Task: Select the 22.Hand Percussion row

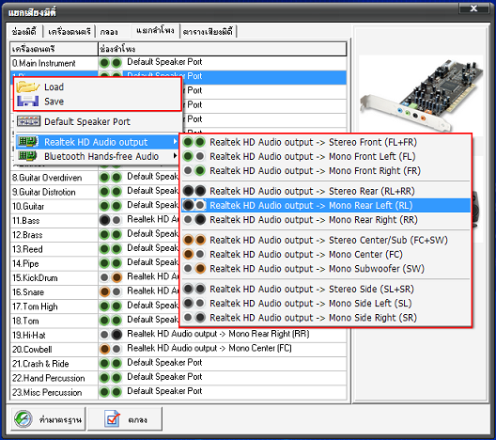Action: [x=178, y=378]
